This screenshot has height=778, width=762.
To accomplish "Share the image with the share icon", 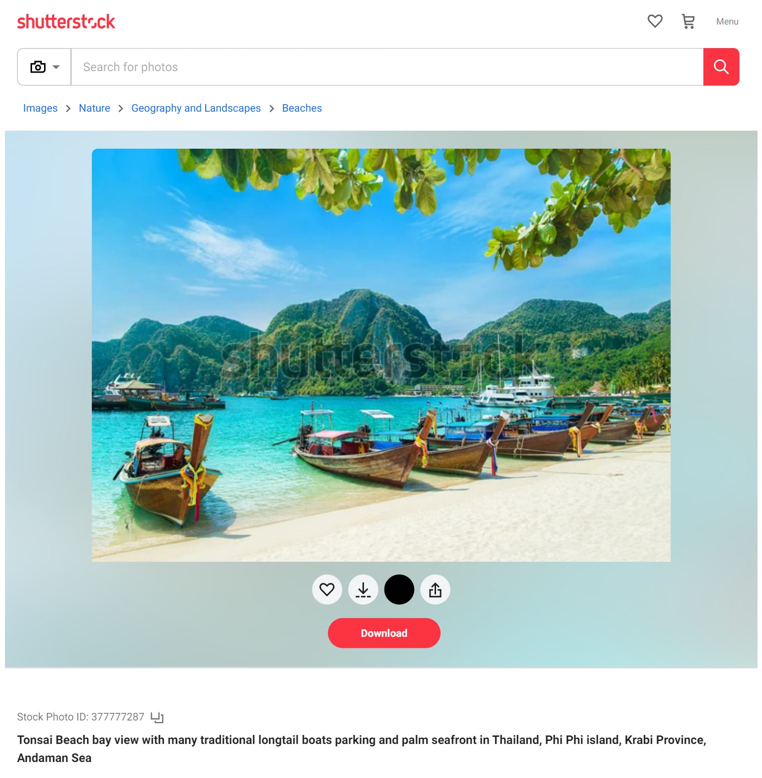I will click(x=435, y=589).
